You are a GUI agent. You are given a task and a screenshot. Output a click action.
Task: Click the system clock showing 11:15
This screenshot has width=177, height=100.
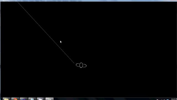(x=174, y=99)
